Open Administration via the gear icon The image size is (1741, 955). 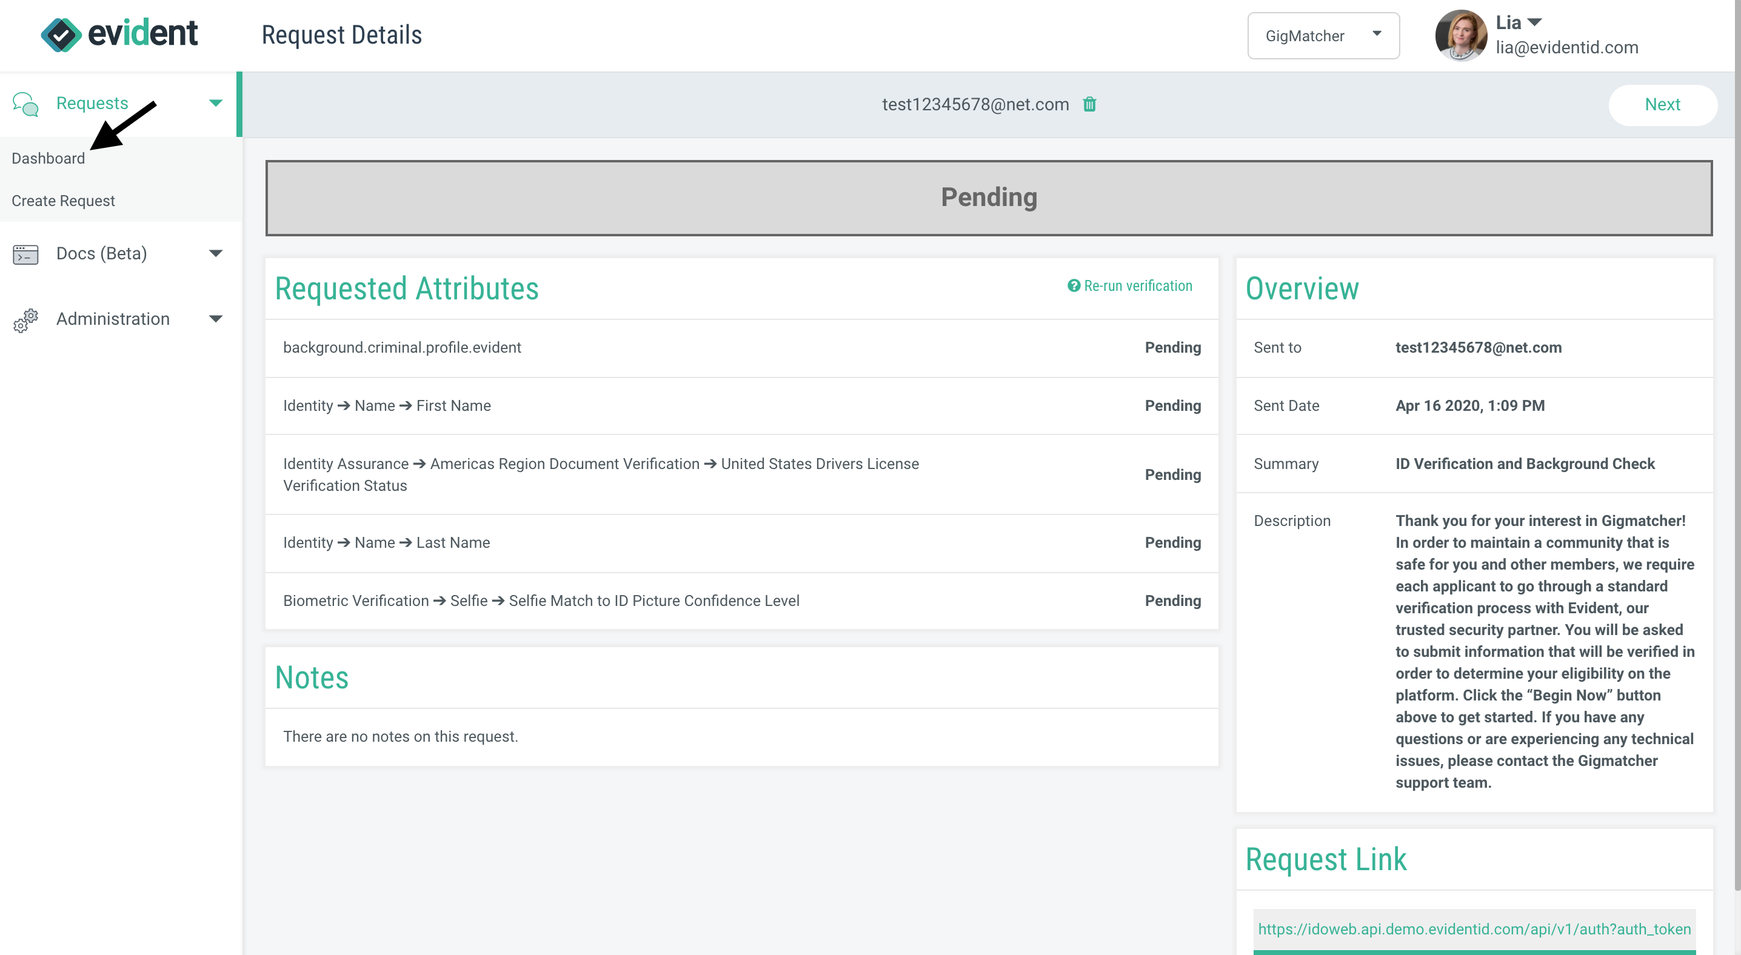point(24,320)
